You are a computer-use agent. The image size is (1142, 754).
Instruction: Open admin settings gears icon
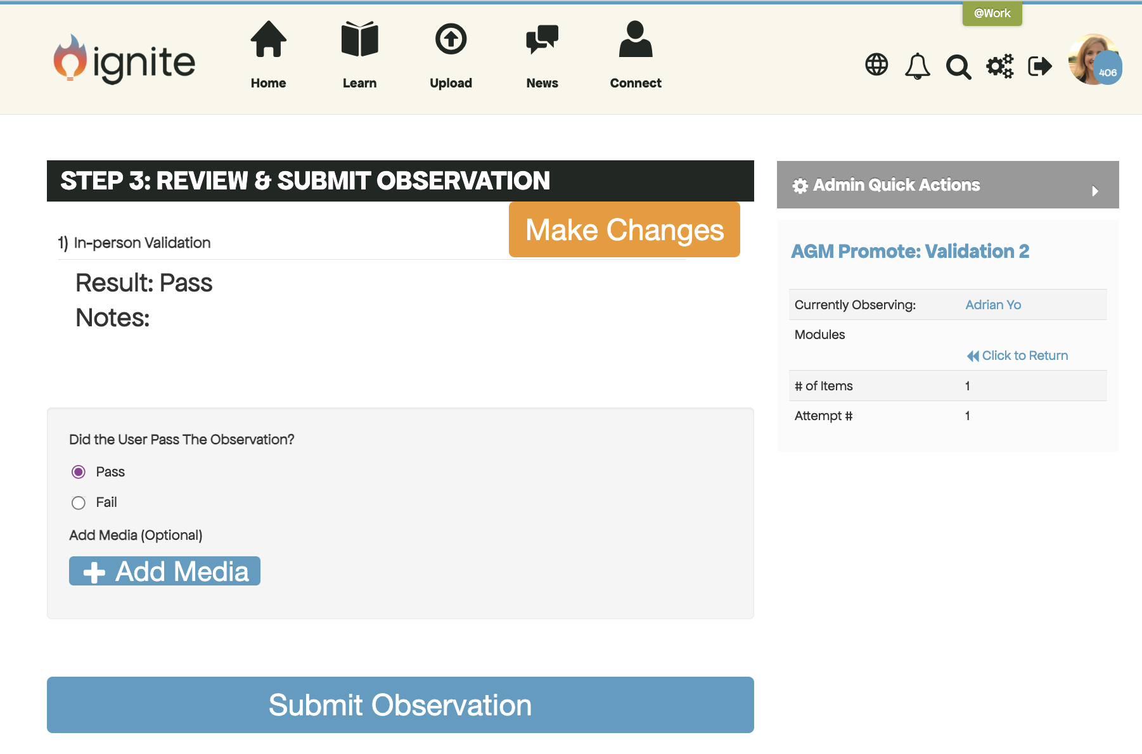999,66
